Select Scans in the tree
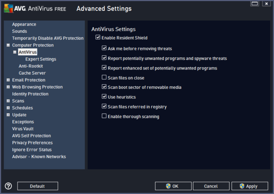 coord(18,101)
